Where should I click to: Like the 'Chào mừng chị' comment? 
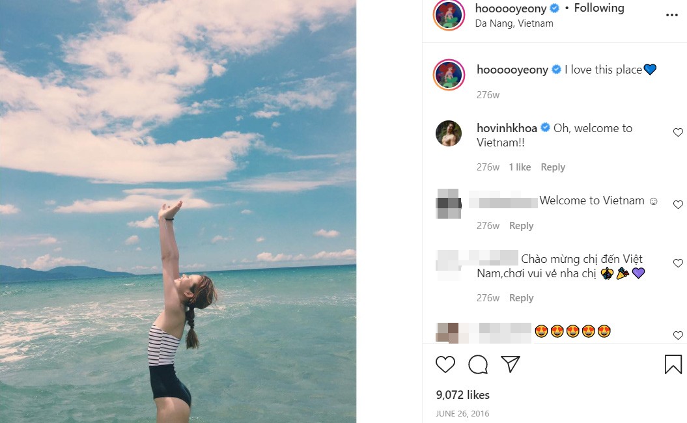tap(678, 264)
